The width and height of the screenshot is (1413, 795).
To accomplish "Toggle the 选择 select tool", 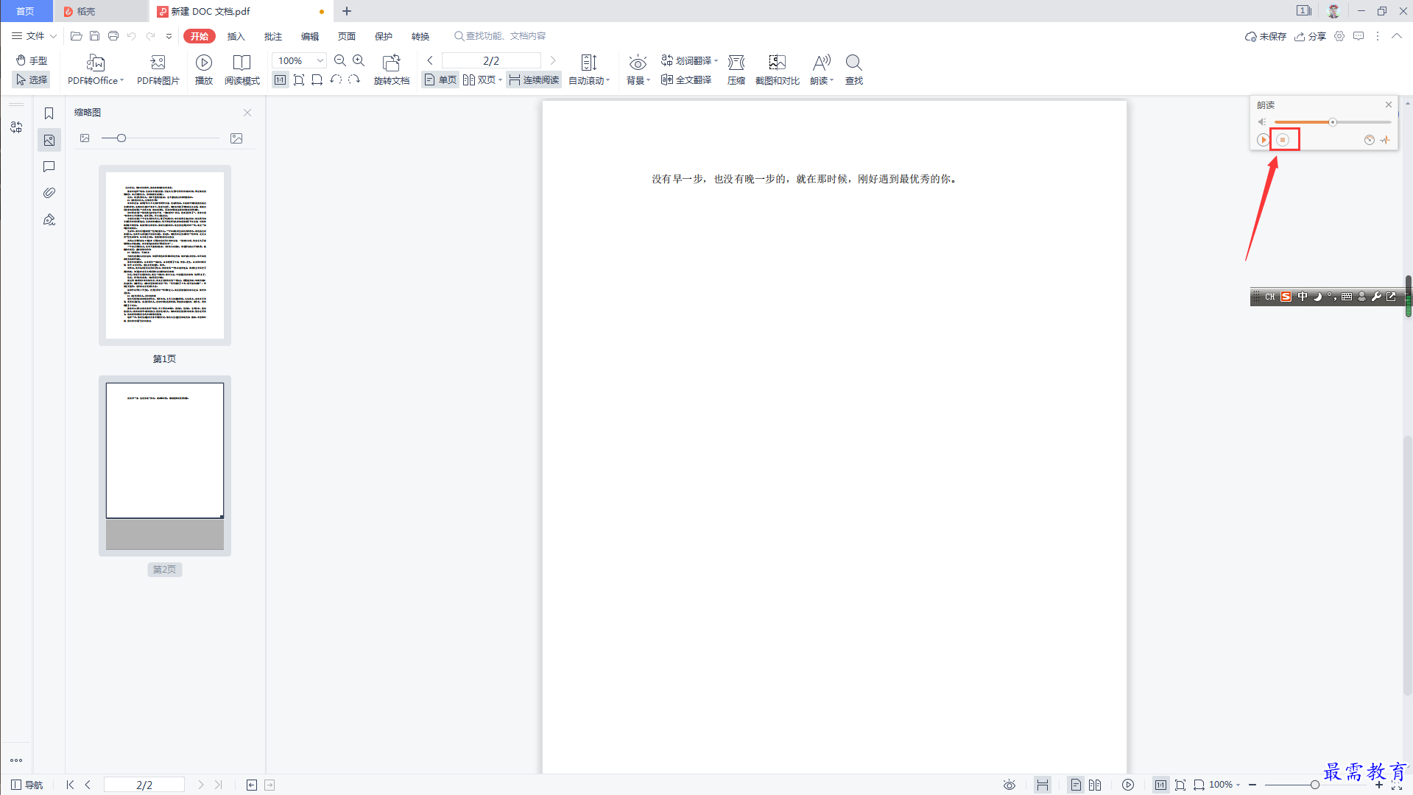I will click(x=32, y=79).
